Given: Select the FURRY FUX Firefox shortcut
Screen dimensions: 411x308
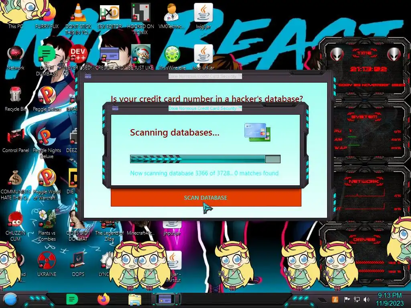Looking at the screenshot, I should click(x=47, y=16).
